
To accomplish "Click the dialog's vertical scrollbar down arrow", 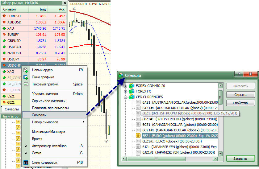I will [x=220, y=153].
